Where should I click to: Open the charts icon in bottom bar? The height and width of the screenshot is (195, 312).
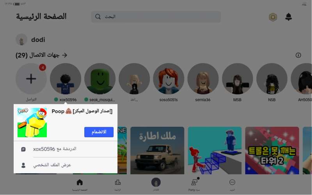[x=118, y=184]
